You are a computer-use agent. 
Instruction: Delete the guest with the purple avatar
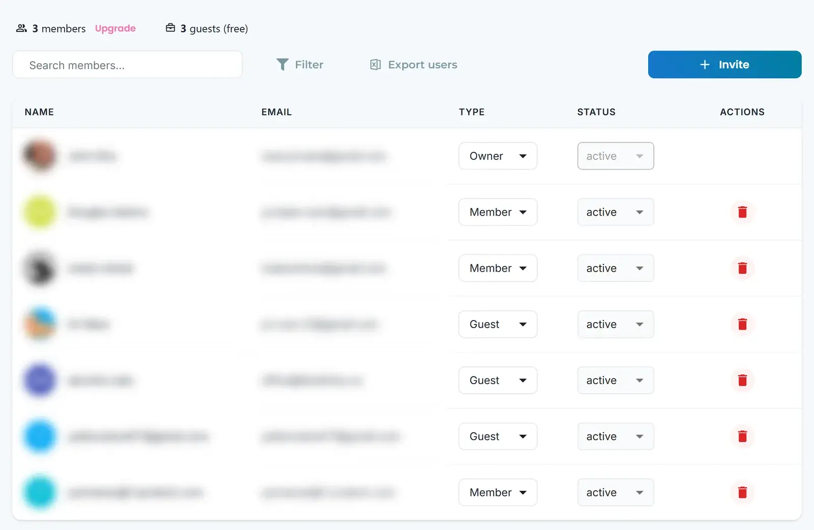742,380
